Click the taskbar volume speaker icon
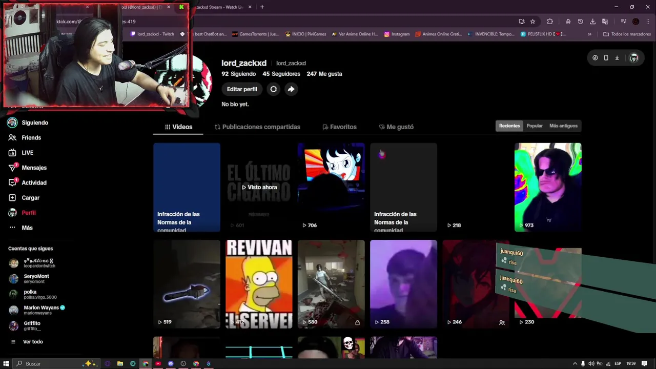656x369 pixels. click(x=591, y=363)
